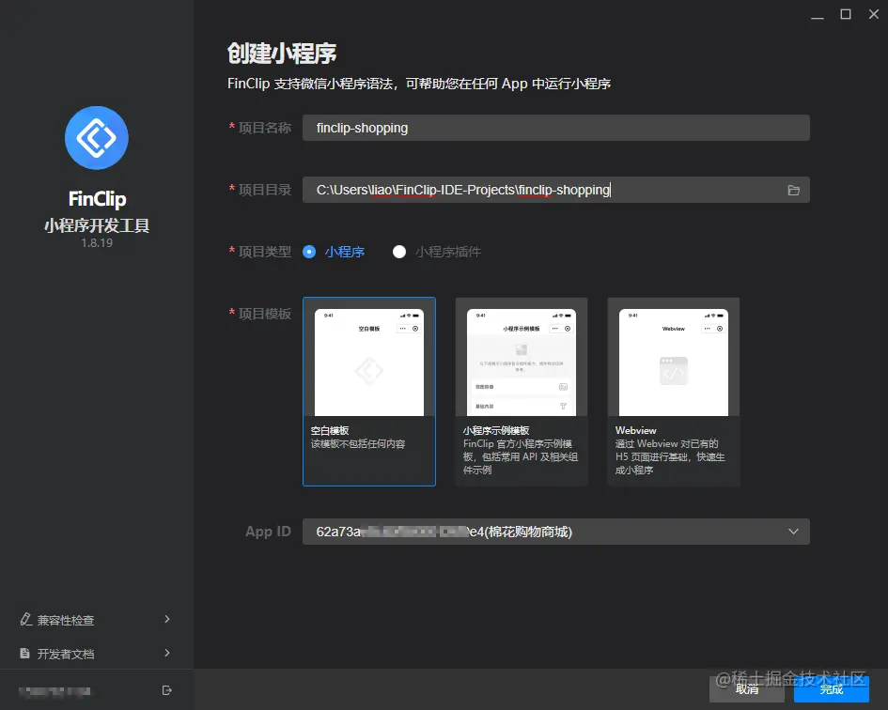Focus the project directory path field
This screenshot has height=710, width=888.
click(x=556, y=190)
